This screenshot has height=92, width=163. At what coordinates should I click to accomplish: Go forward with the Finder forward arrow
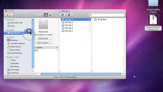tap(11, 15)
